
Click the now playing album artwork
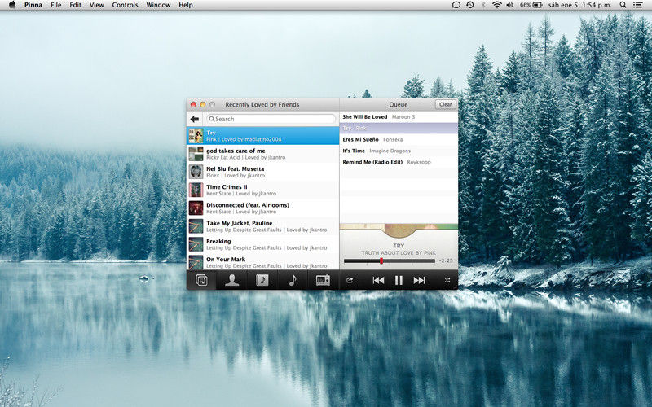pyautogui.click(x=399, y=230)
